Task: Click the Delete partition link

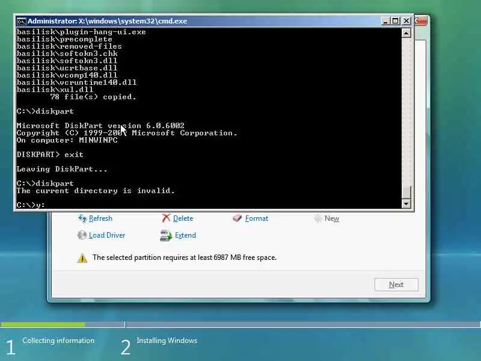Action: [x=183, y=218]
